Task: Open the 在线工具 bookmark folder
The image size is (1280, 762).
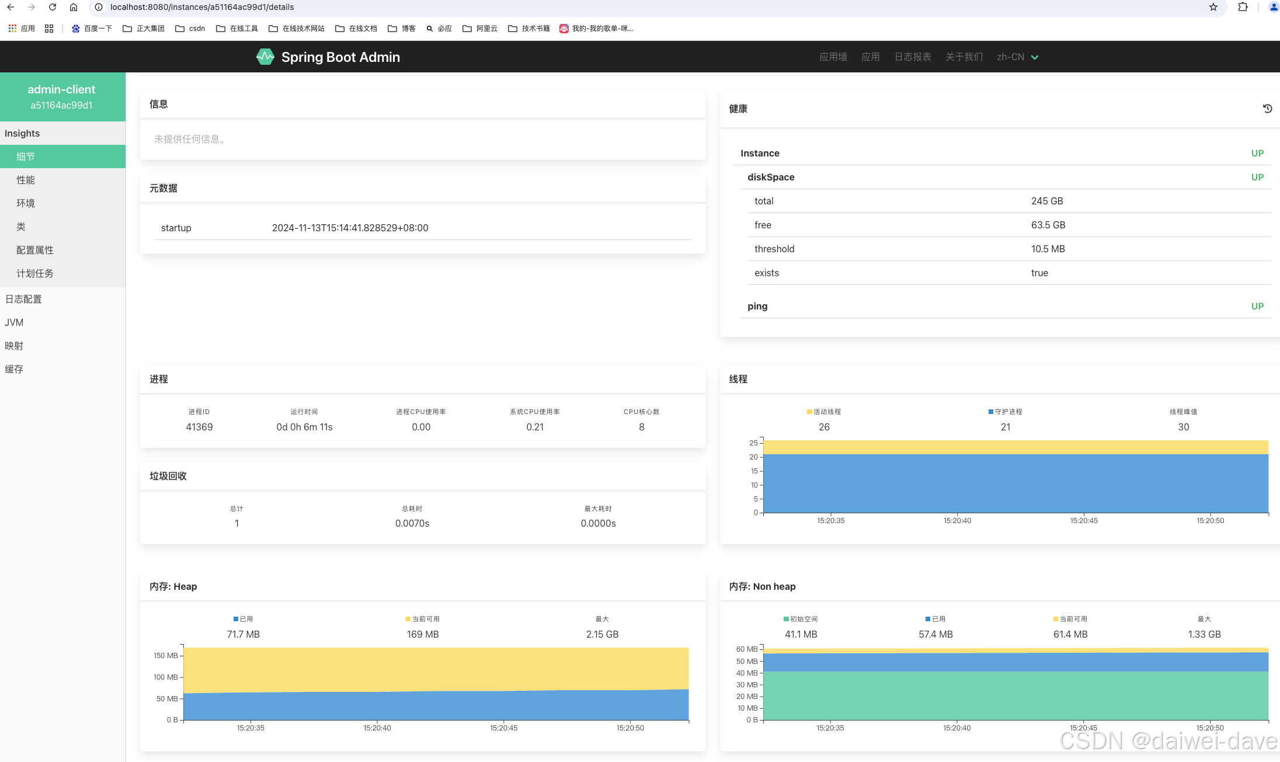Action: 237,28
